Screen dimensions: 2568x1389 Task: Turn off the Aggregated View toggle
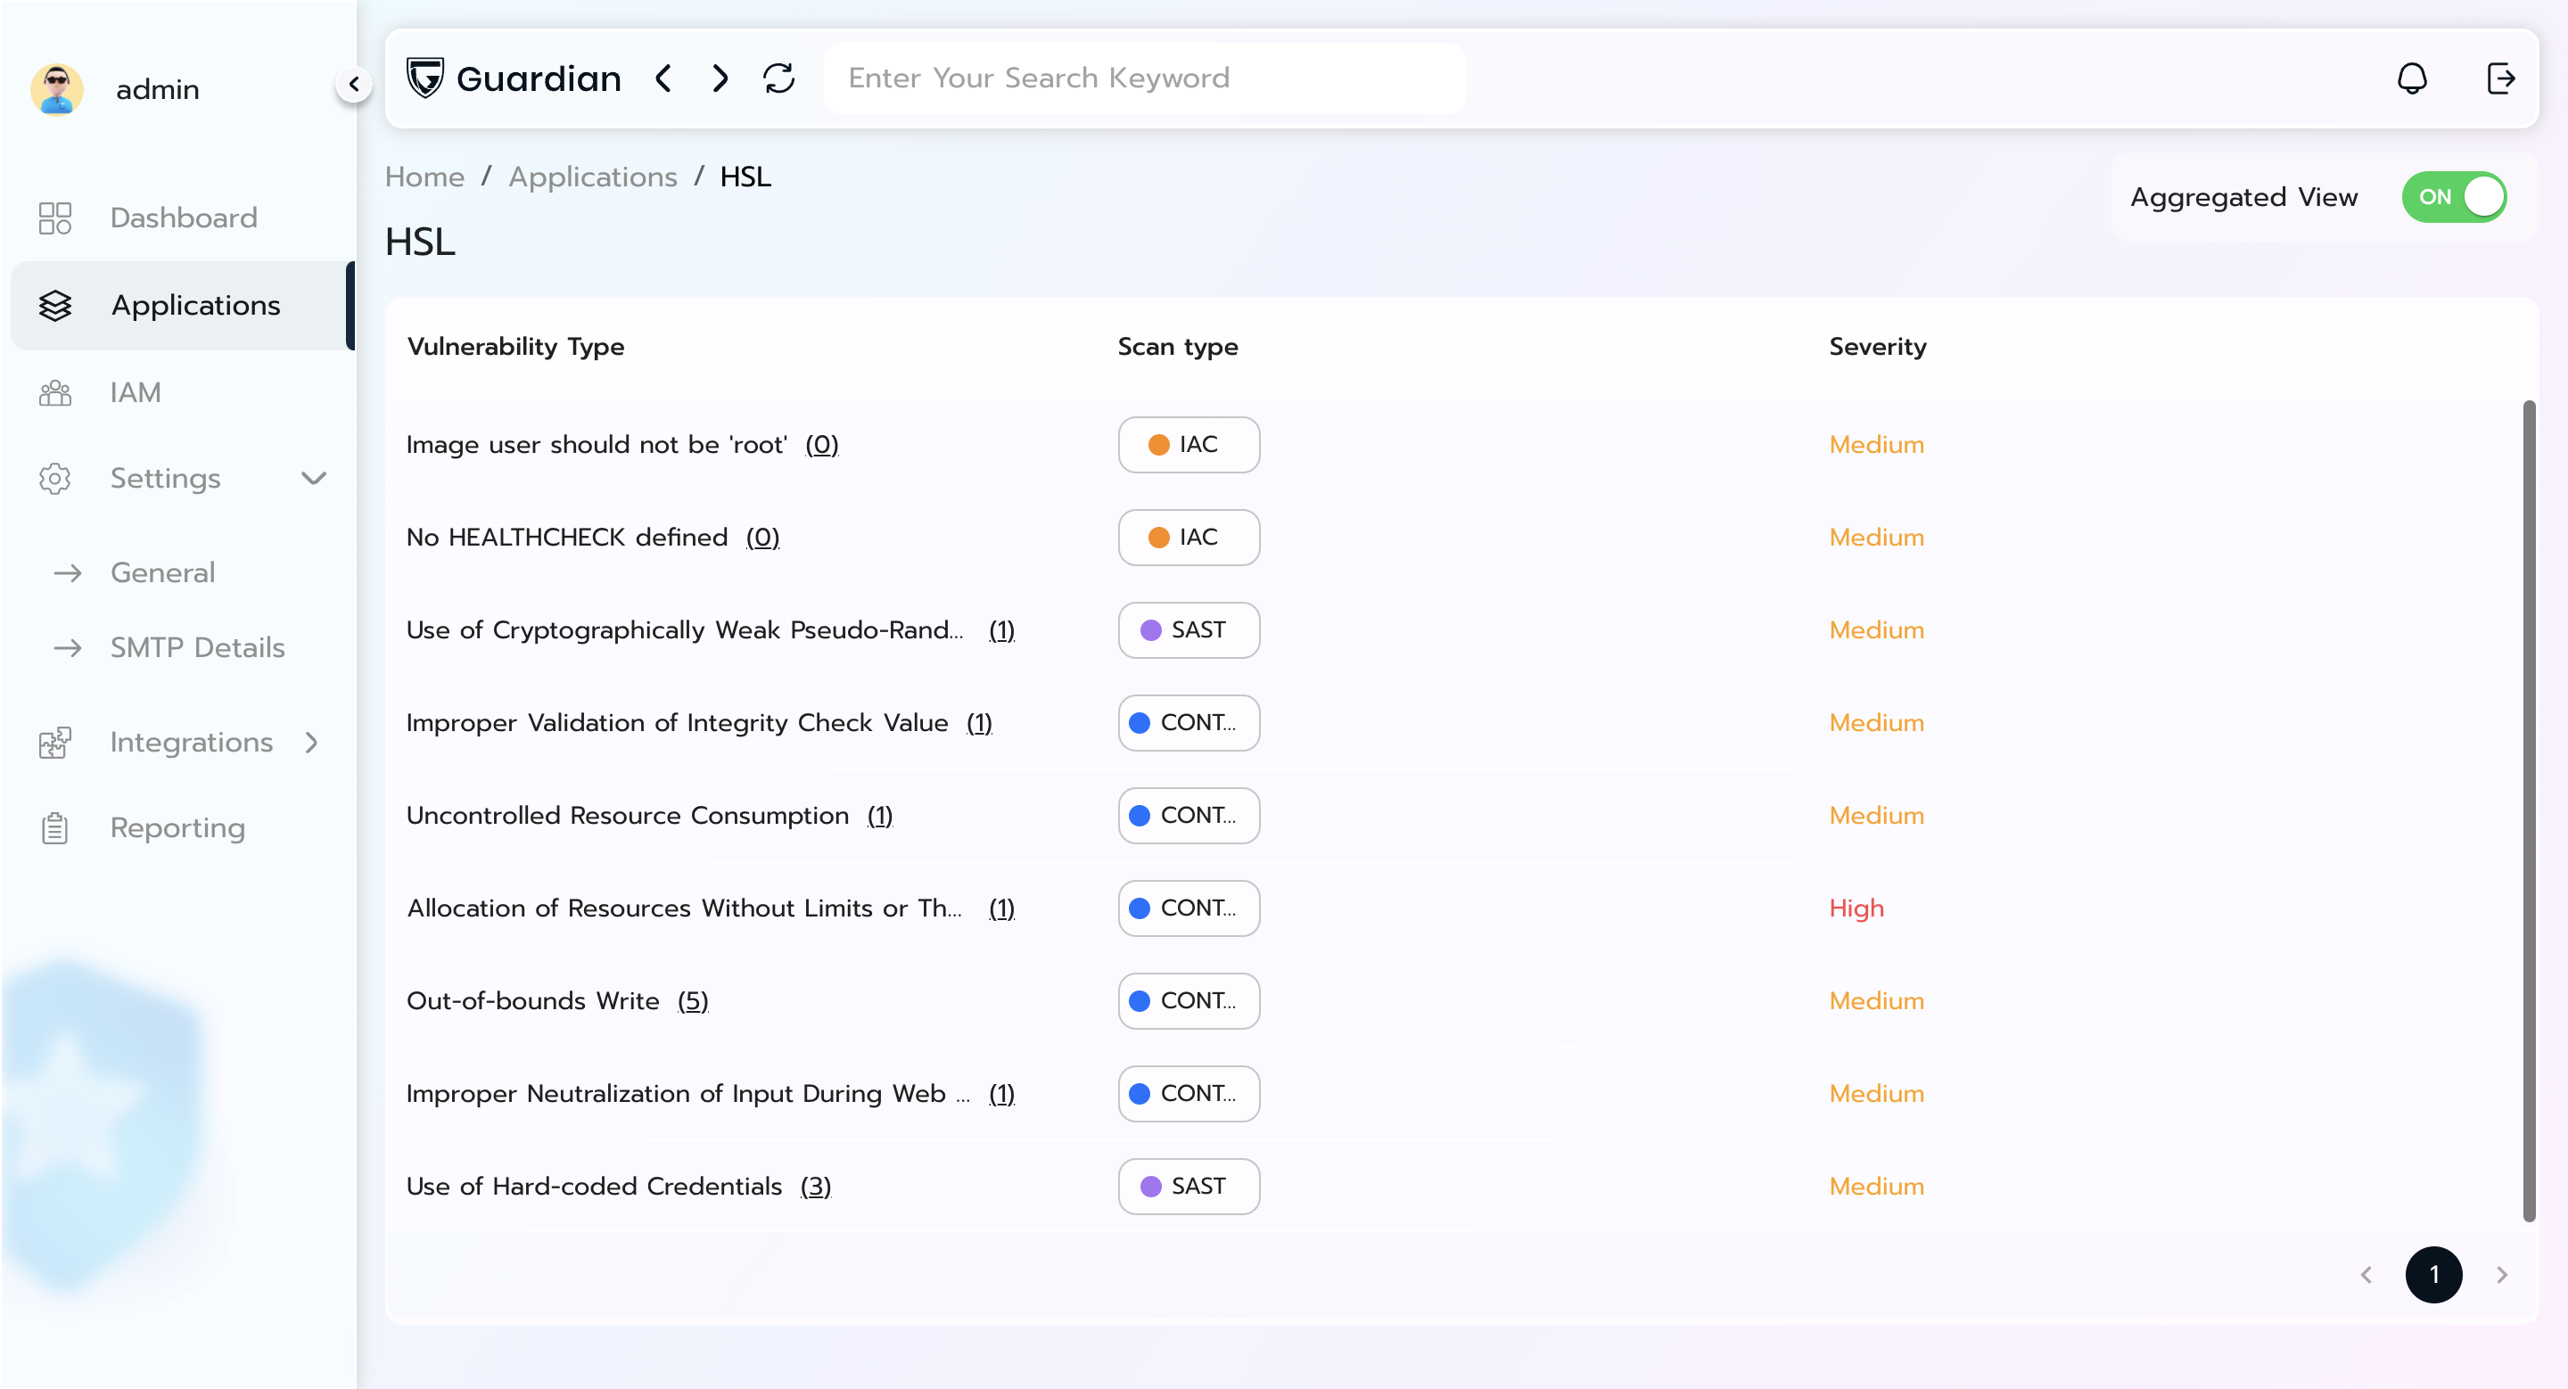coord(2453,197)
